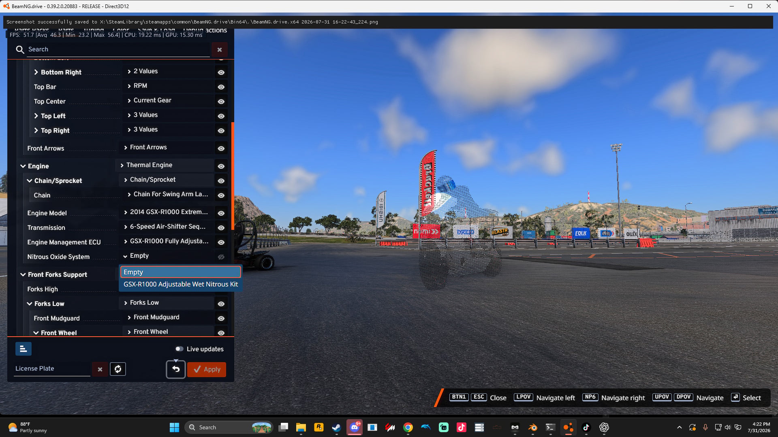
Task: Click the undo changes button
Action: [176, 369]
